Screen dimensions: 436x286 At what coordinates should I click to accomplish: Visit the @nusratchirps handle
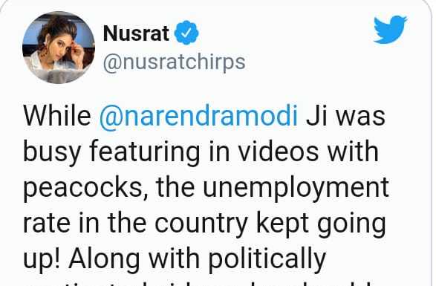coord(174,62)
